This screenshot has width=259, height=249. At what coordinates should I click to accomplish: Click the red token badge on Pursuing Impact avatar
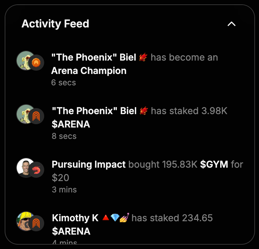[x=36, y=170]
